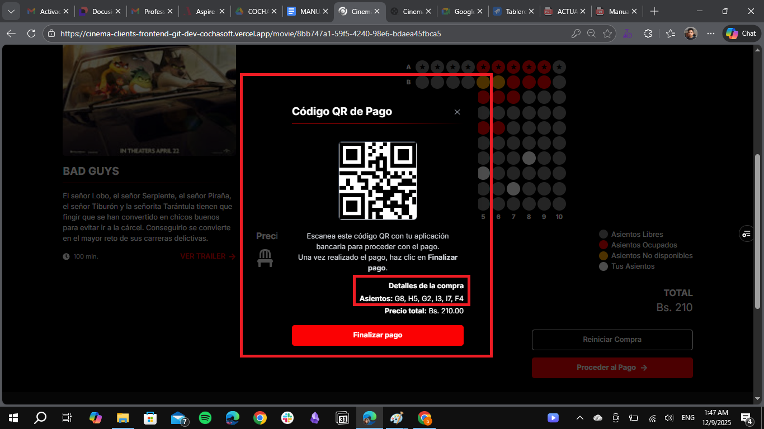Click the zoom magnifier icon in address bar
This screenshot has width=764, height=429.
coord(591,34)
